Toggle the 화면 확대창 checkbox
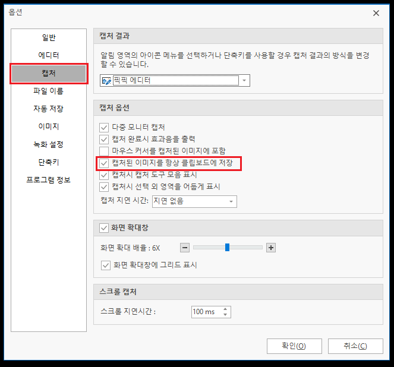Screen dimensions: 394x367 point(104,228)
